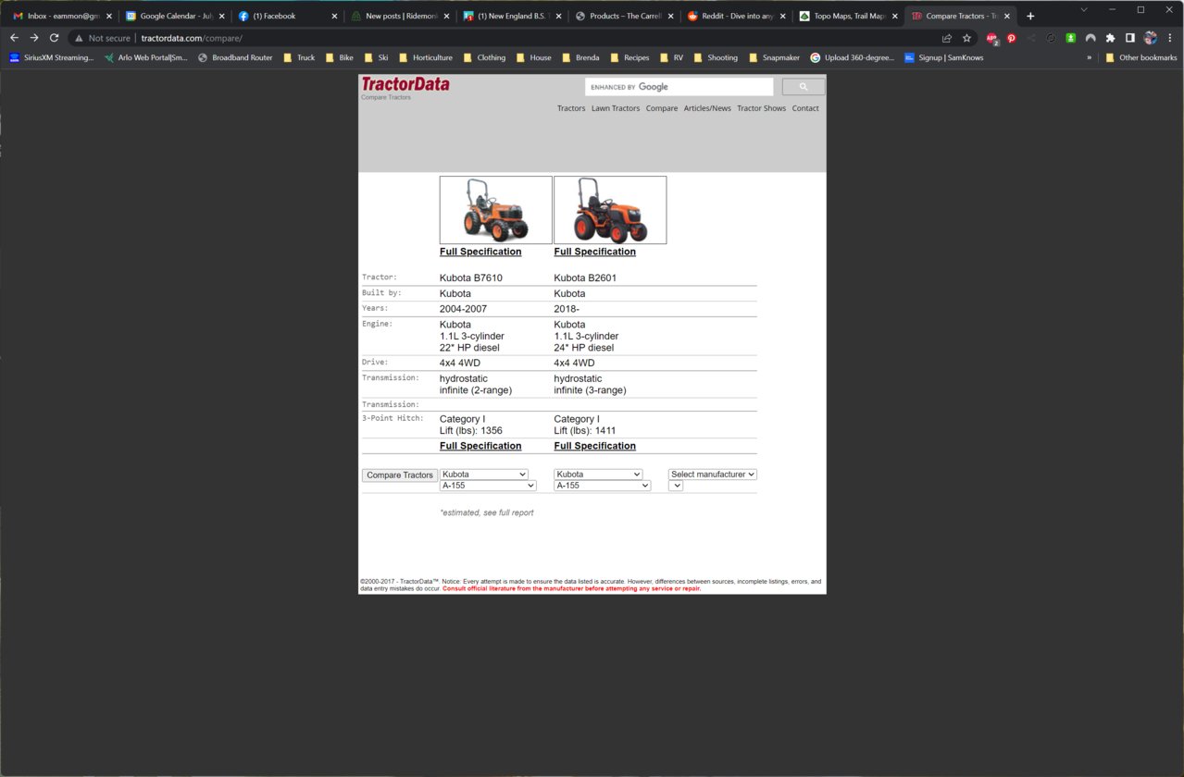Focus the Google enhanced search field

coord(679,87)
